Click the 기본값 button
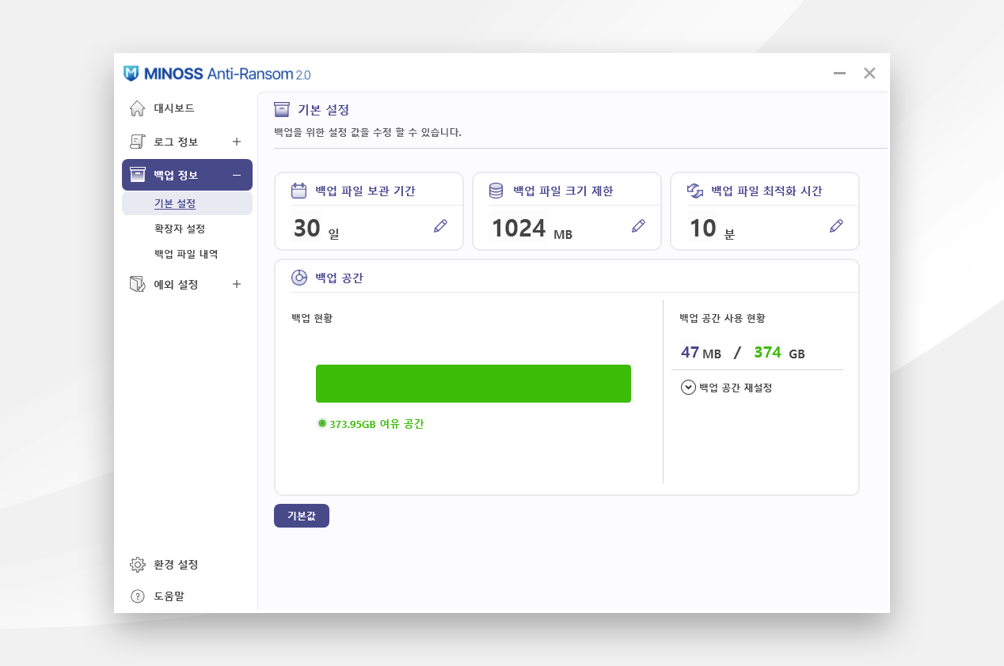 coord(302,516)
